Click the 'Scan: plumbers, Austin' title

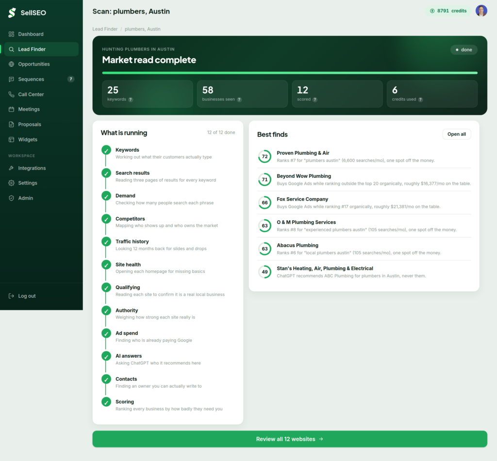pos(131,12)
